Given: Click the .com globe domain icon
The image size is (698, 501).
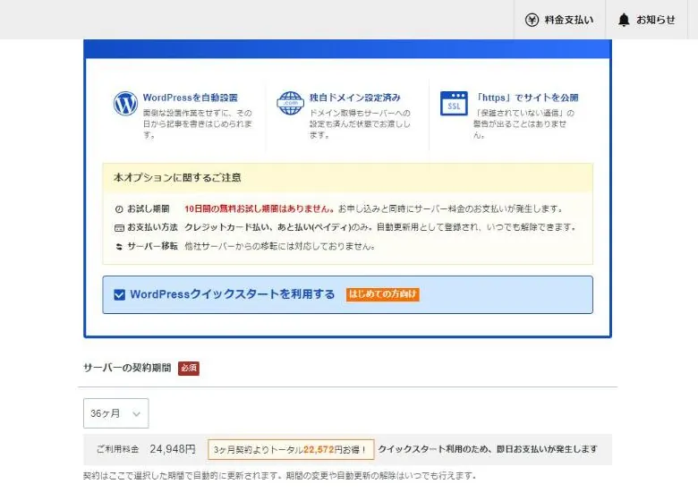Looking at the screenshot, I should click(290, 103).
